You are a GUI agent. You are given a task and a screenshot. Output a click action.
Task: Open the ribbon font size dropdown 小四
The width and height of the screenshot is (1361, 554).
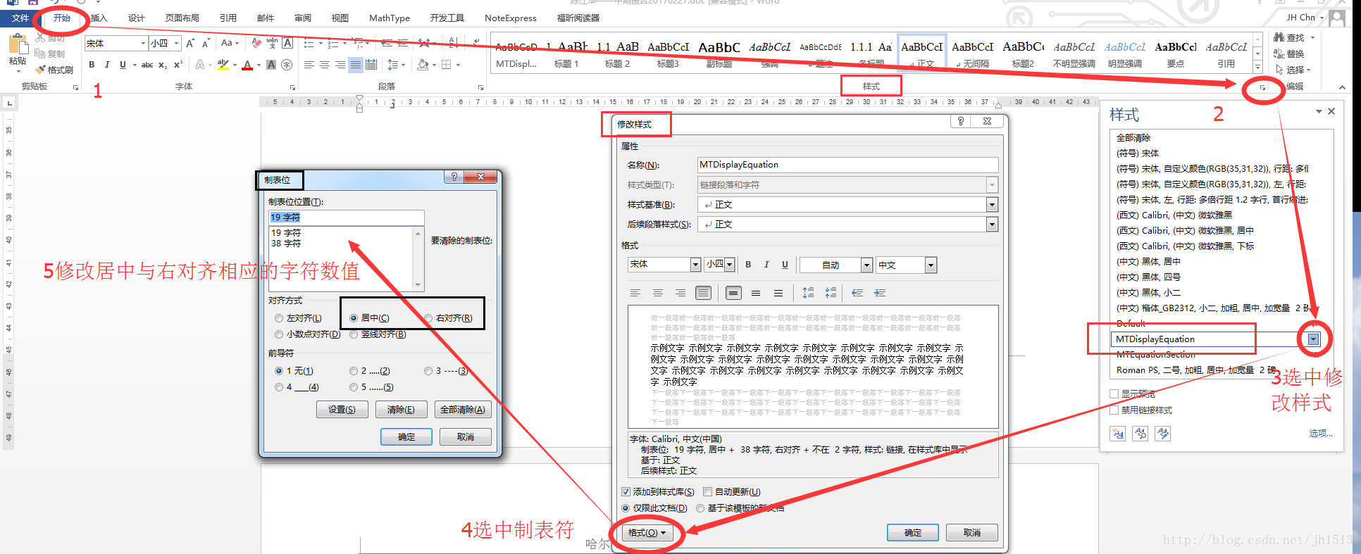pyautogui.click(x=176, y=44)
